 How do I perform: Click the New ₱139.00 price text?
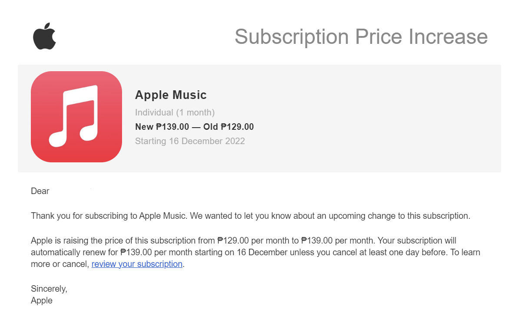point(162,127)
